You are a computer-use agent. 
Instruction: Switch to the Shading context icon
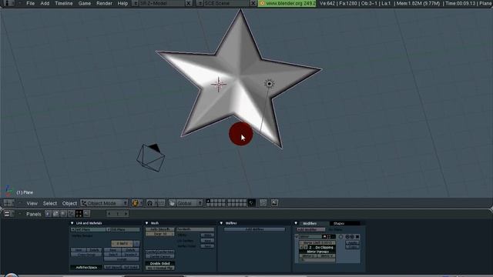[63, 214]
